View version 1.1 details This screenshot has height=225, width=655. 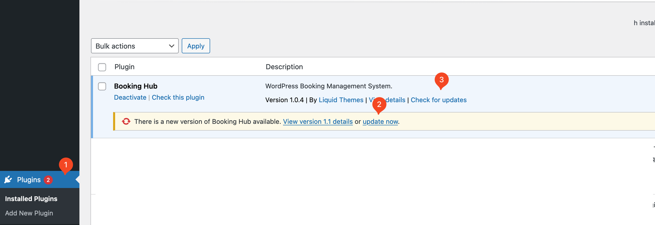click(318, 122)
